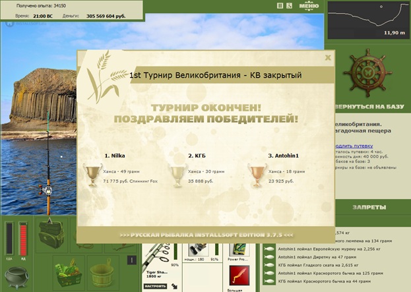This screenshot has height=292, width=411.
Task: Click second-place silver trophy for КГБ
Action: (x=178, y=175)
